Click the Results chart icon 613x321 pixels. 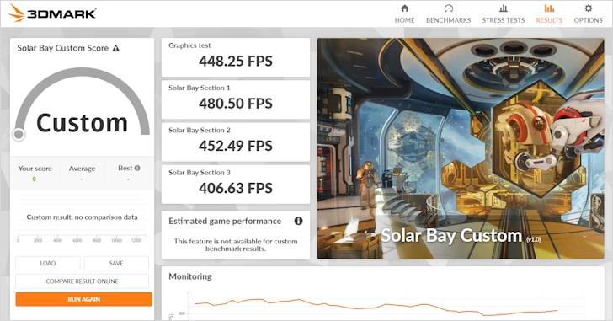click(549, 8)
